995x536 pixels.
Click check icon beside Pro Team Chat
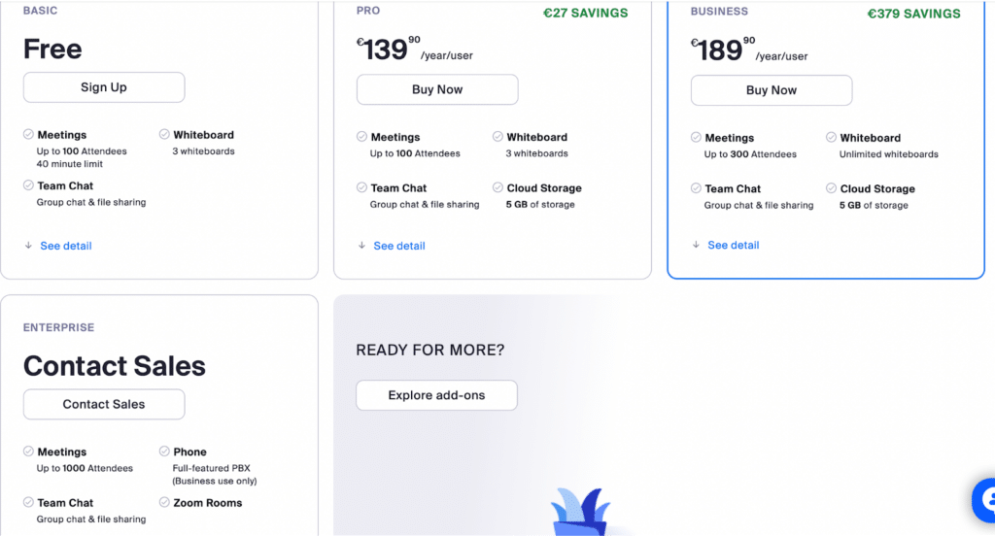tap(361, 188)
